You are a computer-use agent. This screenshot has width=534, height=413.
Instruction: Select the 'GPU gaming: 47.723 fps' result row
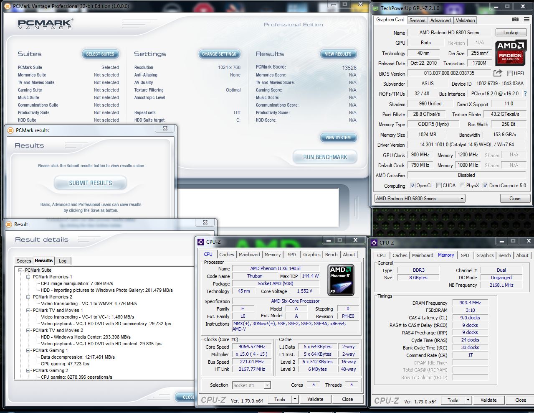point(65,364)
